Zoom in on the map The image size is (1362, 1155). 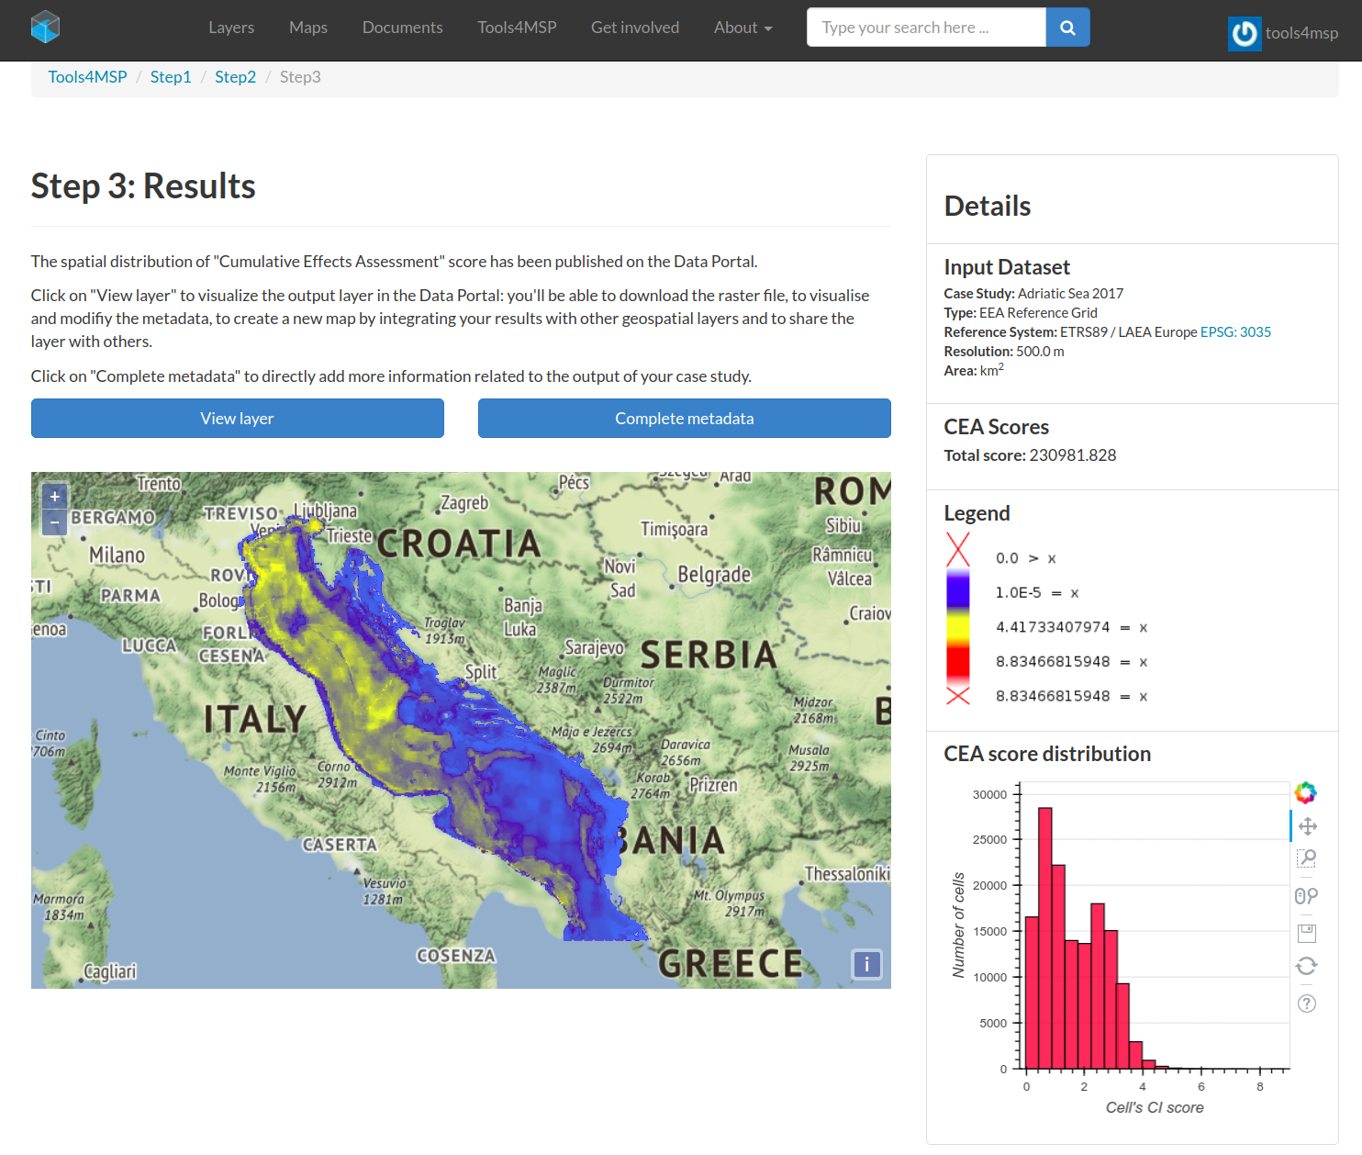click(55, 497)
